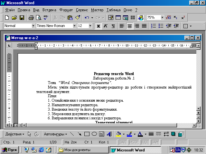206x154 pixels.
Task: Open a file with the folder icon
Action: tap(14, 18)
